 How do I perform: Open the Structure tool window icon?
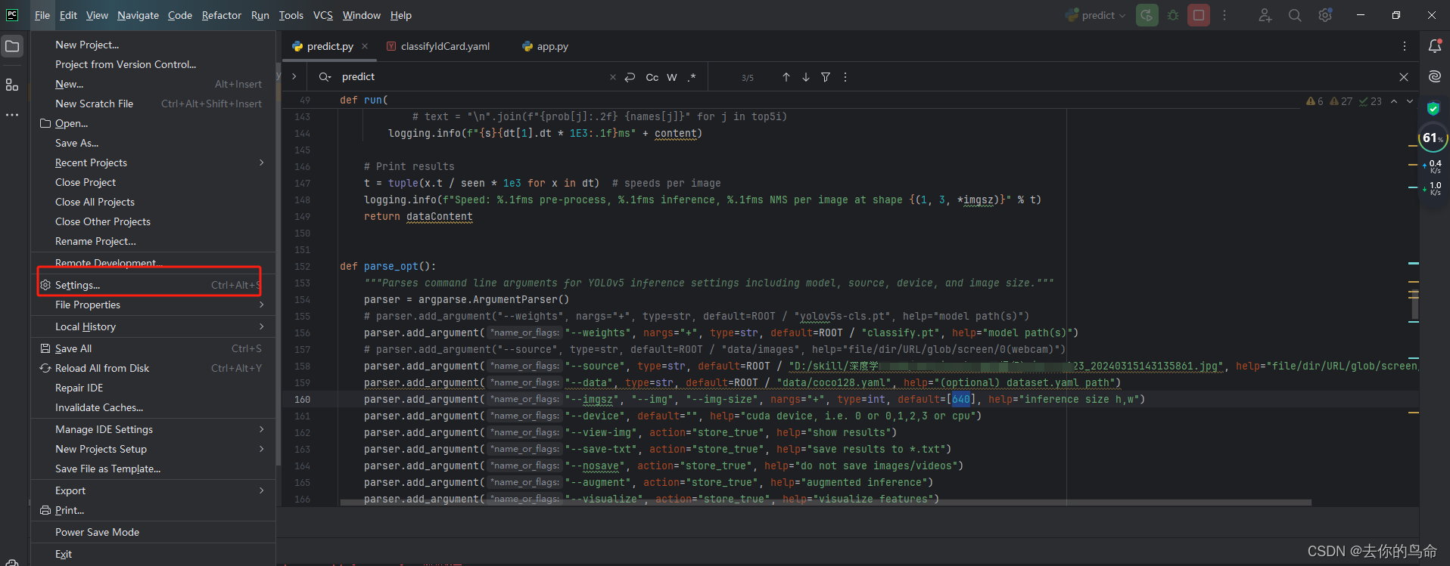click(12, 85)
